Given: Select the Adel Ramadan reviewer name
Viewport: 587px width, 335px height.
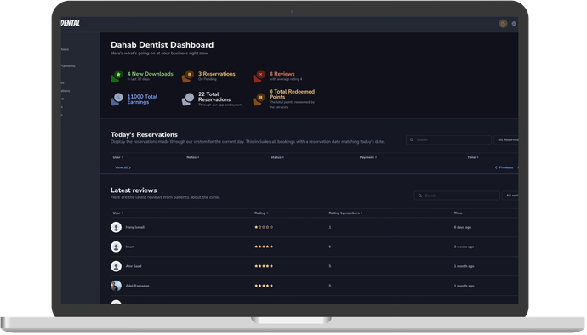Looking at the screenshot, I should coord(137,286).
